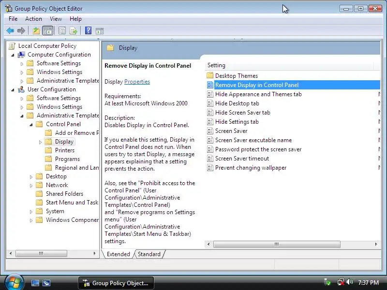Viewport: 387px width, 290px height.
Task: Collapse the User Configuration node
Action: [13, 90]
